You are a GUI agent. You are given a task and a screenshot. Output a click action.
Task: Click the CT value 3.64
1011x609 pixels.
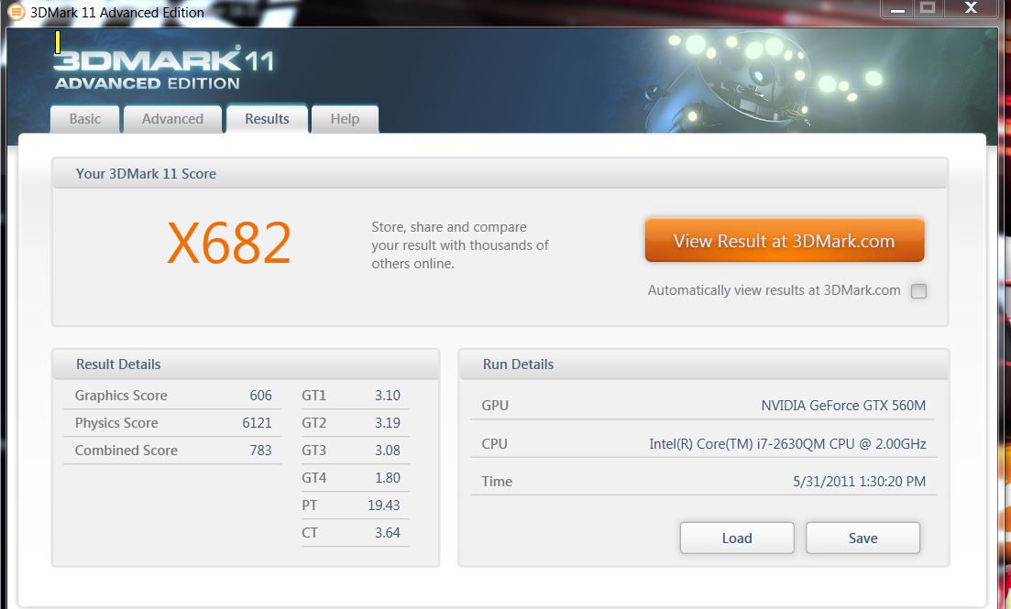pyautogui.click(x=388, y=533)
